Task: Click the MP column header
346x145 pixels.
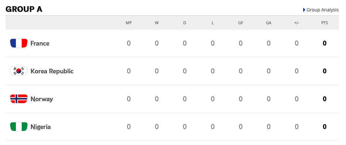Action: [129, 23]
